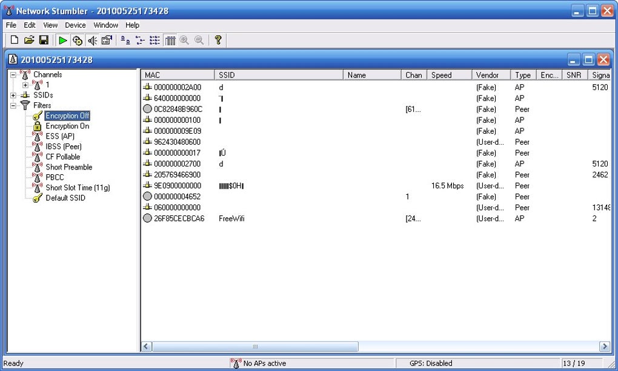618x371 pixels.
Task: Sort by the Chan column header
Action: (414, 75)
